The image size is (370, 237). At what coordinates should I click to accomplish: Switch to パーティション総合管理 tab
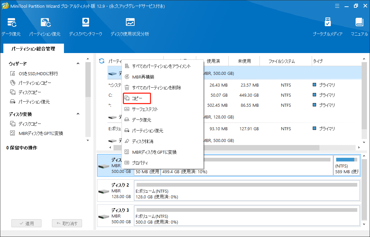coord(33,49)
